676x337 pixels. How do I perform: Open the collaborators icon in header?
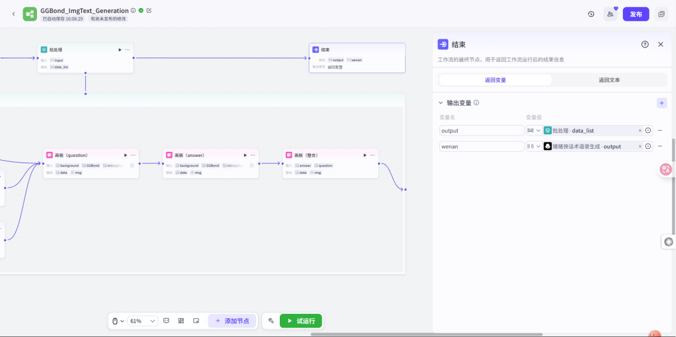pos(610,14)
